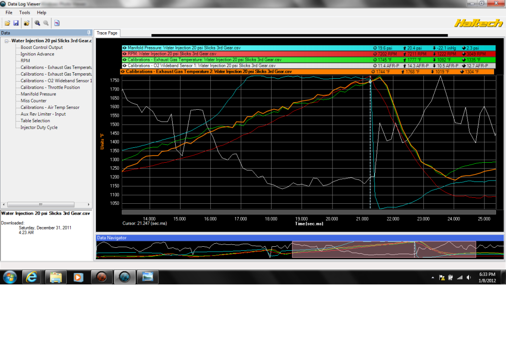Select Calibrations - Air Temp Sensor item
This screenshot has width=506, height=360.
[50, 107]
